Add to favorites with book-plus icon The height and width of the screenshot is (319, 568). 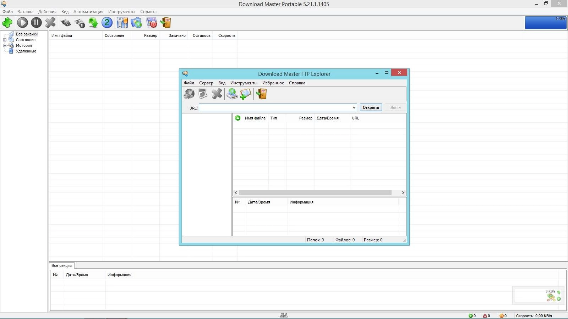point(245,94)
